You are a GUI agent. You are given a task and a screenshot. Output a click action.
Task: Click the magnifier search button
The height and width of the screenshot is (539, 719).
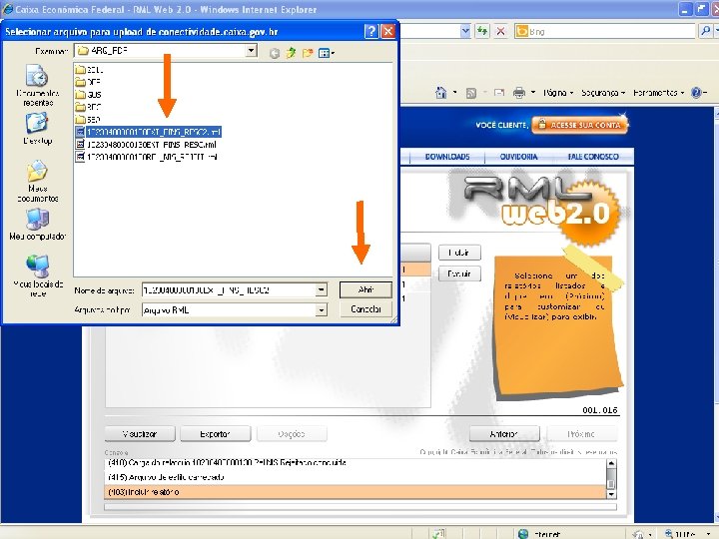(705, 31)
